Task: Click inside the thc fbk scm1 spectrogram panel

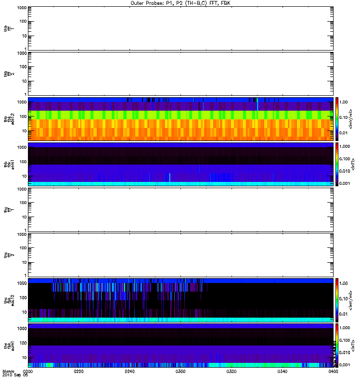Action: (180, 346)
